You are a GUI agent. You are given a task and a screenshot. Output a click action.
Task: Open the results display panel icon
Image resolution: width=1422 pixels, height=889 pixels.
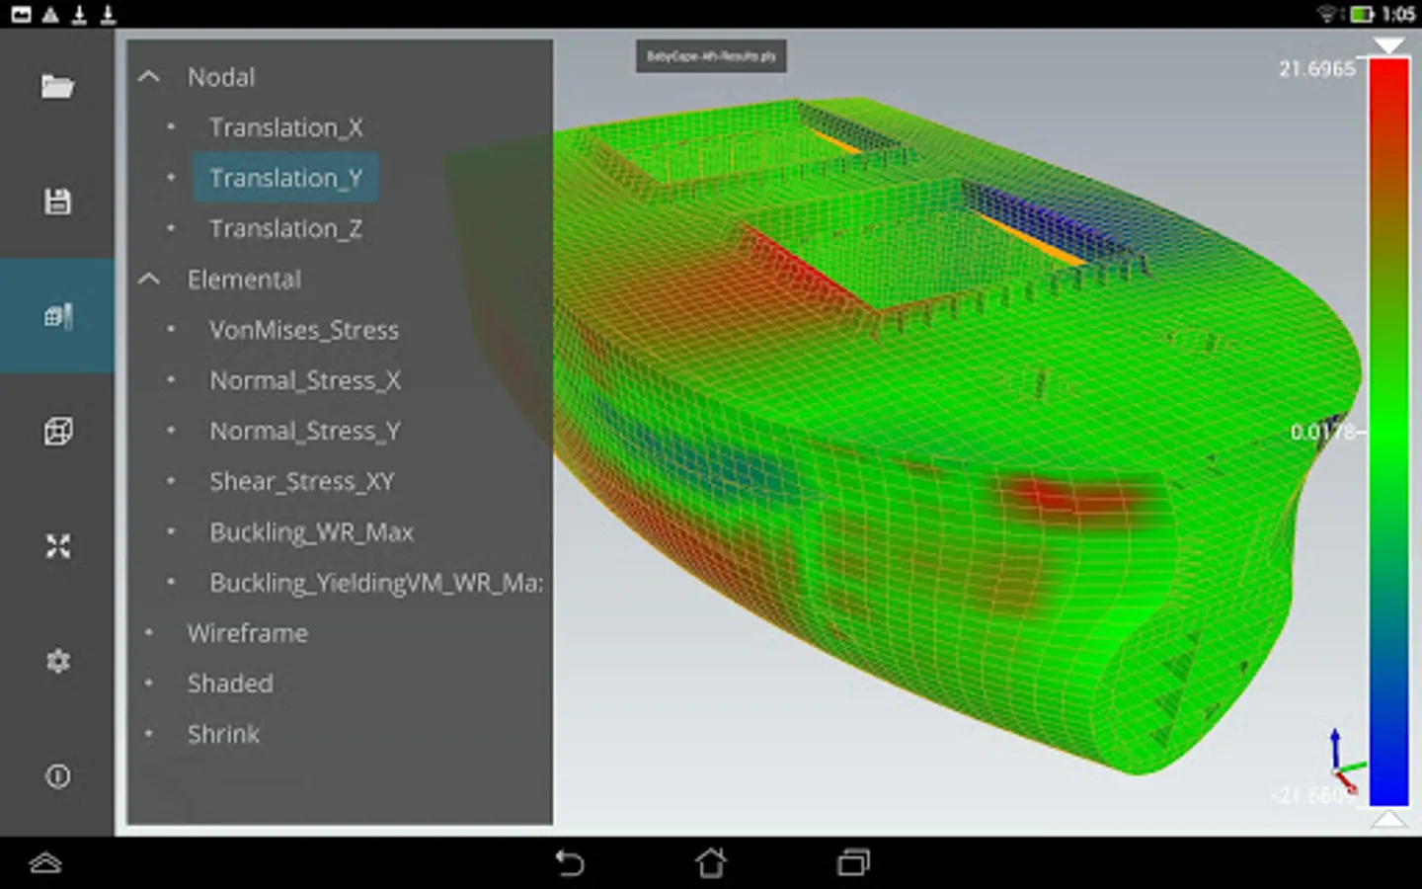pos(57,316)
